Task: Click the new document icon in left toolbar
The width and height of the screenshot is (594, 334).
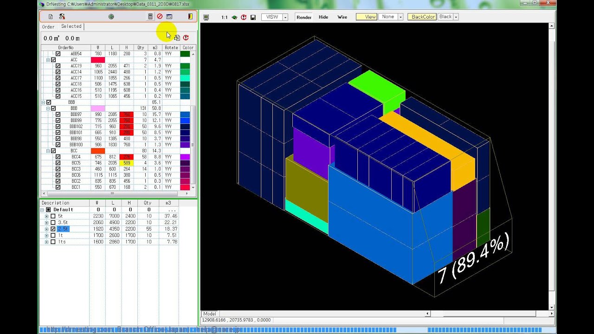Action: (x=51, y=17)
